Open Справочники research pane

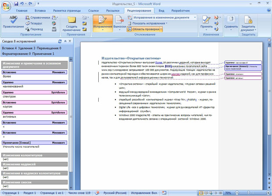38,18
